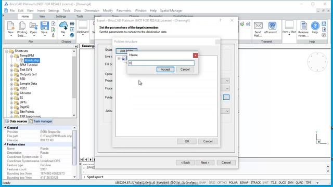Click the data sources tree vertical scrollbar
333x187 pixels.
tap(74, 84)
